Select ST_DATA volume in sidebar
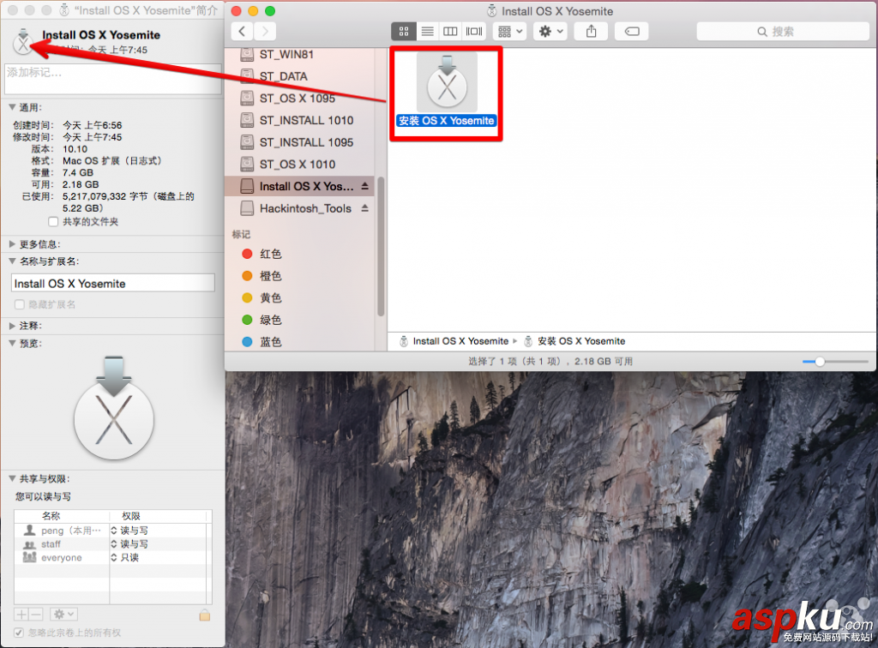 pyautogui.click(x=299, y=76)
